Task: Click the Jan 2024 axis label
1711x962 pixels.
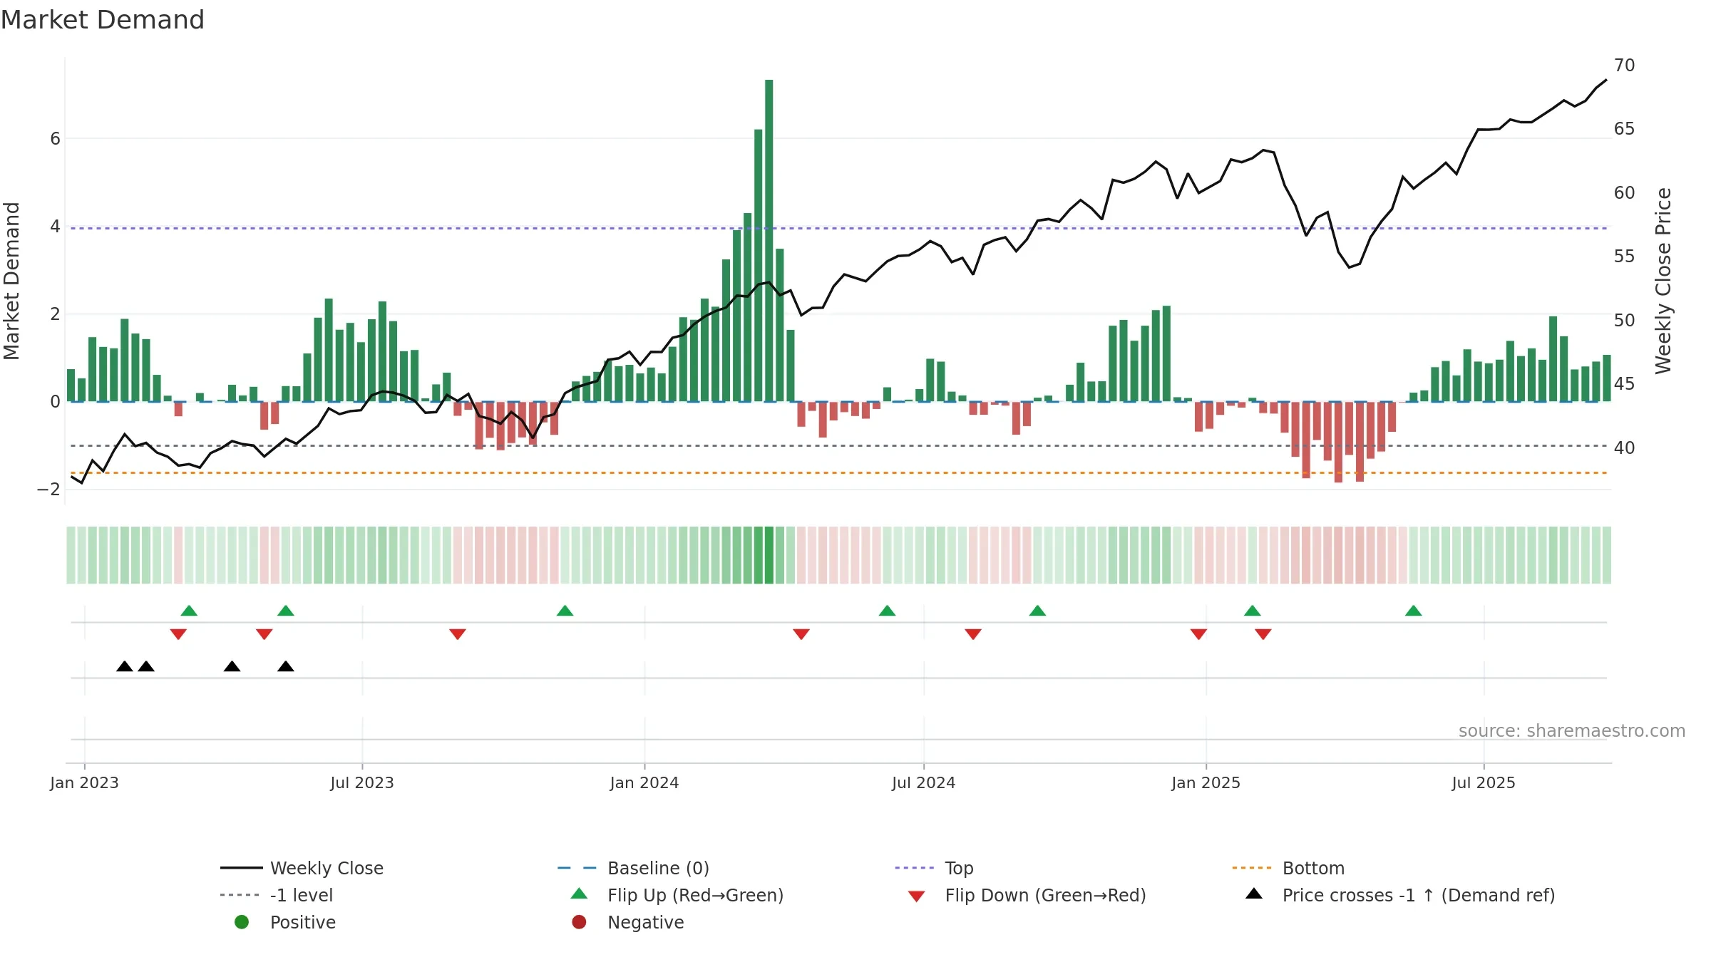Action: click(644, 782)
